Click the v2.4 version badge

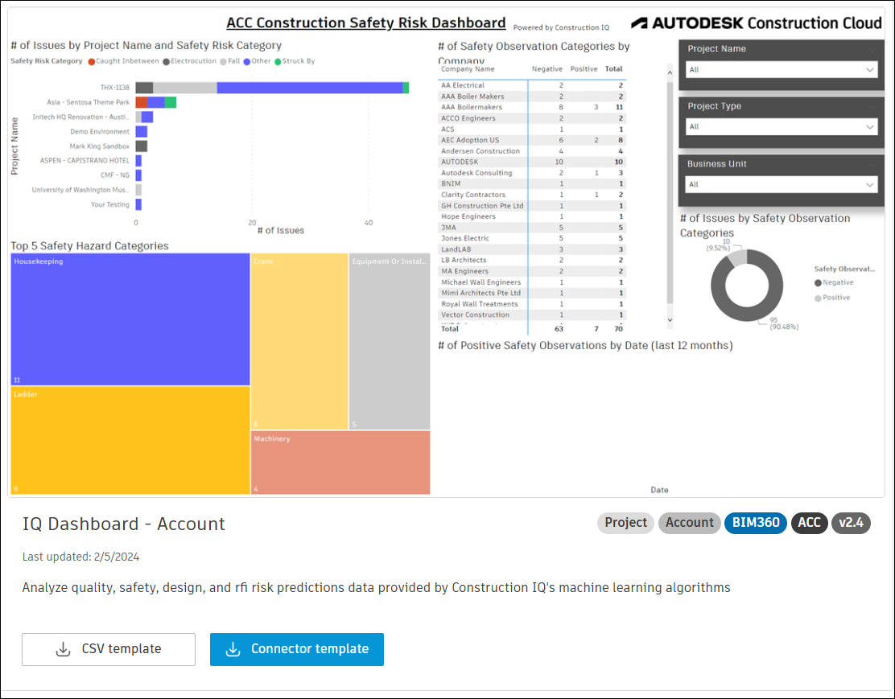(851, 523)
